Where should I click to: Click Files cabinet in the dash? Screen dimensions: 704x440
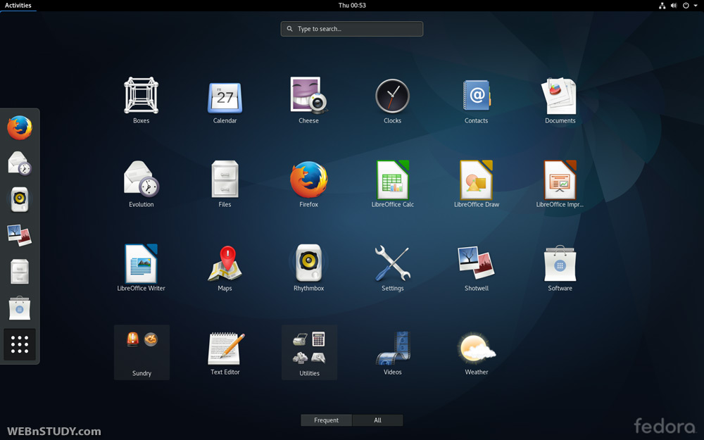19,271
